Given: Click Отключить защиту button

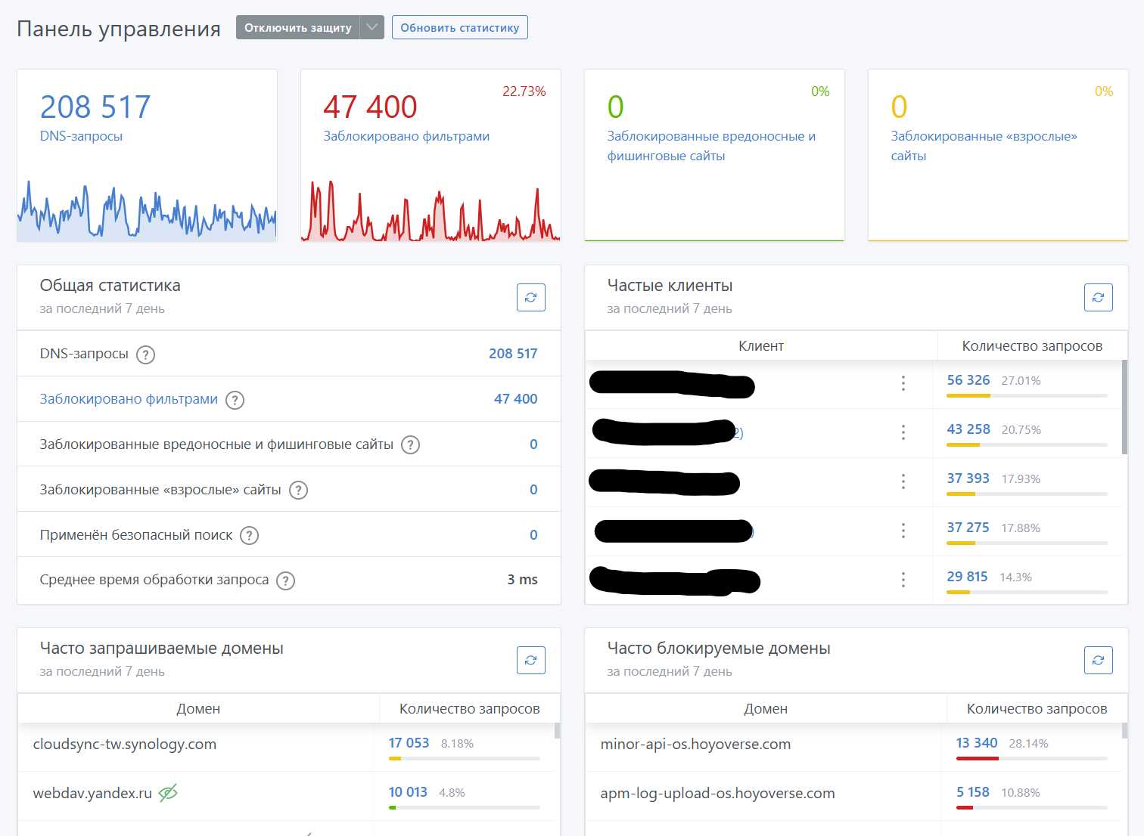Looking at the screenshot, I should [x=297, y=27].
